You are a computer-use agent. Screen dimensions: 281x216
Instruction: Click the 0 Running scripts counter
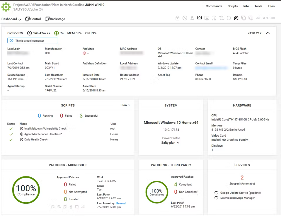(45, 115)
